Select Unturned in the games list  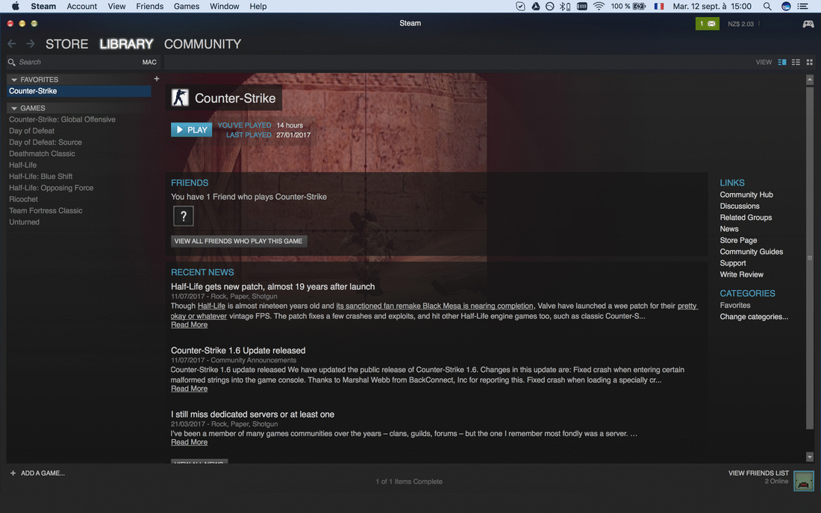24,222
